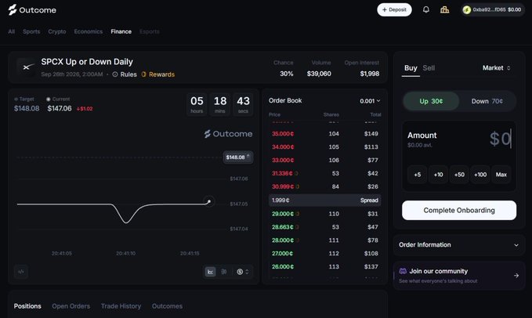Click the current price dot on the chart line
532x318 pixels.
pos(209,201)
